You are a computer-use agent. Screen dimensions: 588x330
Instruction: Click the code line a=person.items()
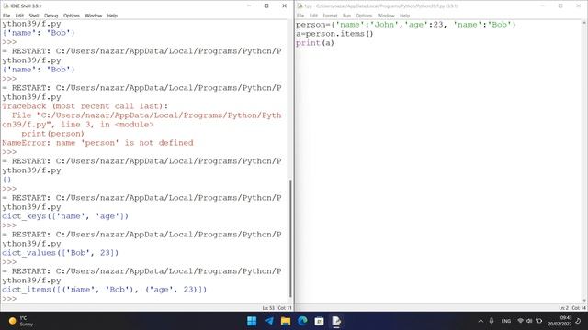coord(334,34)
